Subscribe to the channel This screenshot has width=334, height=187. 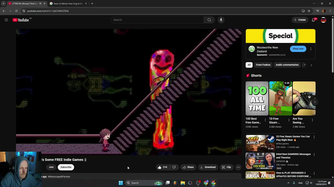66,167
